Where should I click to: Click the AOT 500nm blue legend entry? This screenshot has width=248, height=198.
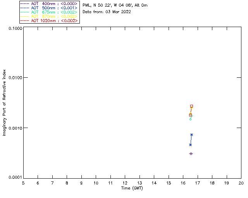[49, 8]
